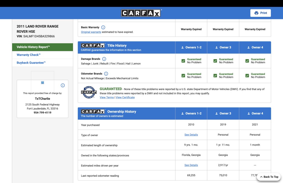Click 1 month ownership length cell
Image resolution: width=283 pixels, height=183 pixels.
[255, 145]
